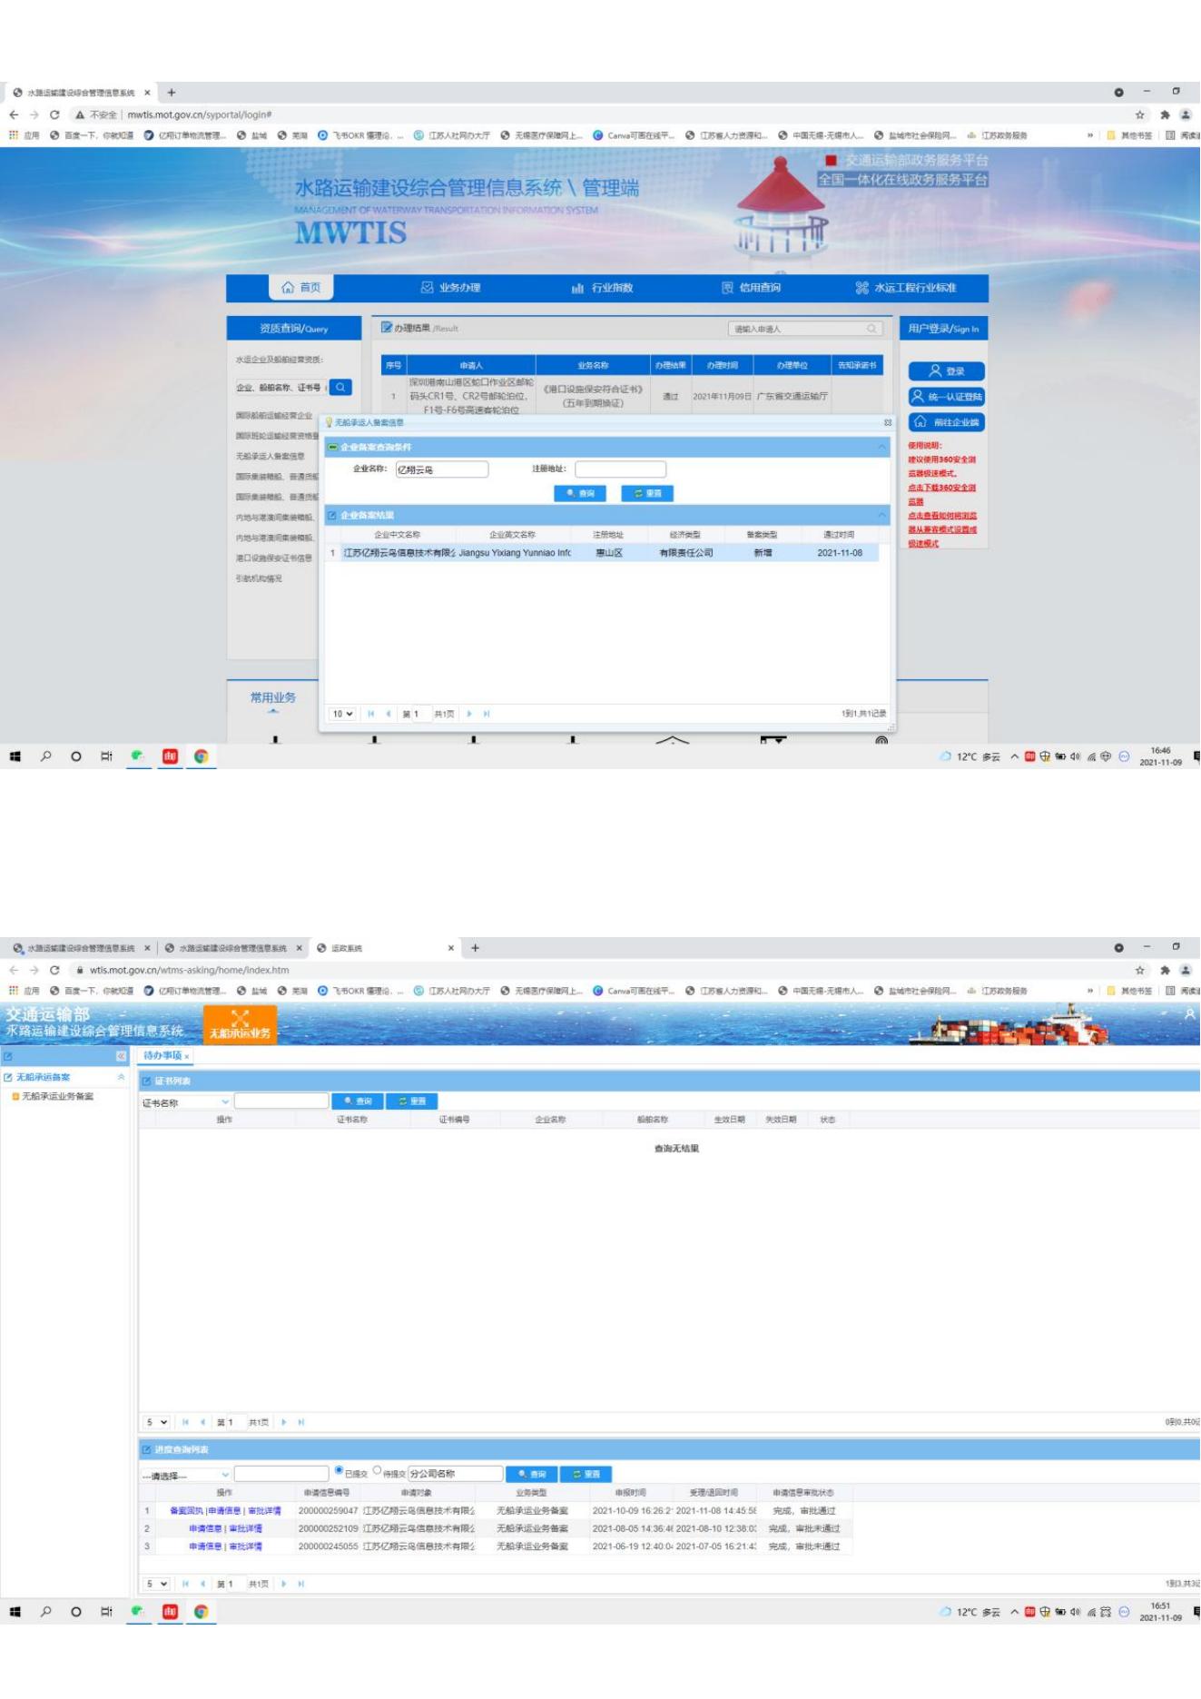Viewport: 1201px width, 1699px height.
Task: Click the 注册地址 input field
Action: 620,469
